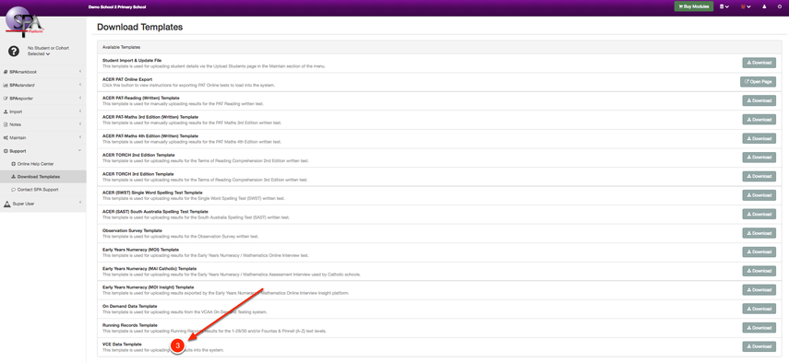Open the Import menu item

pyautogui.click(x=42, y=111)
